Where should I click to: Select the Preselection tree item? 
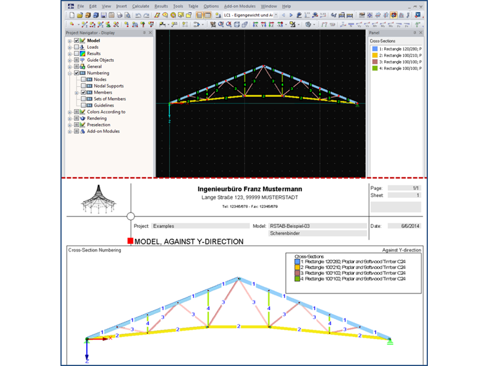[x=98, y=125]
